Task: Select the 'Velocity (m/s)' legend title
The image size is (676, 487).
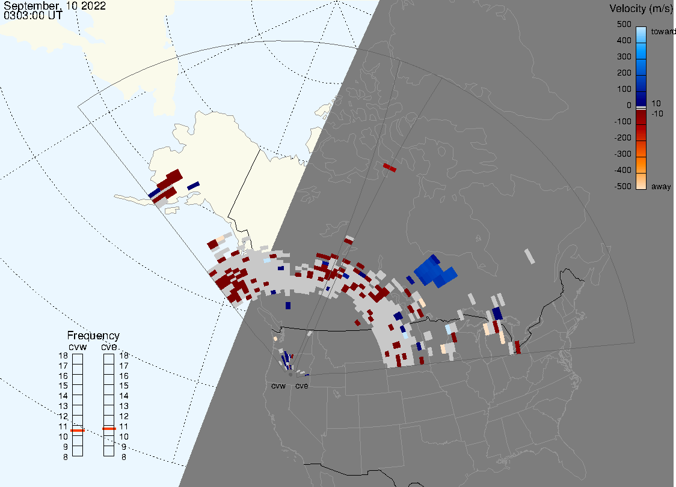Action: tap(642, 8)
